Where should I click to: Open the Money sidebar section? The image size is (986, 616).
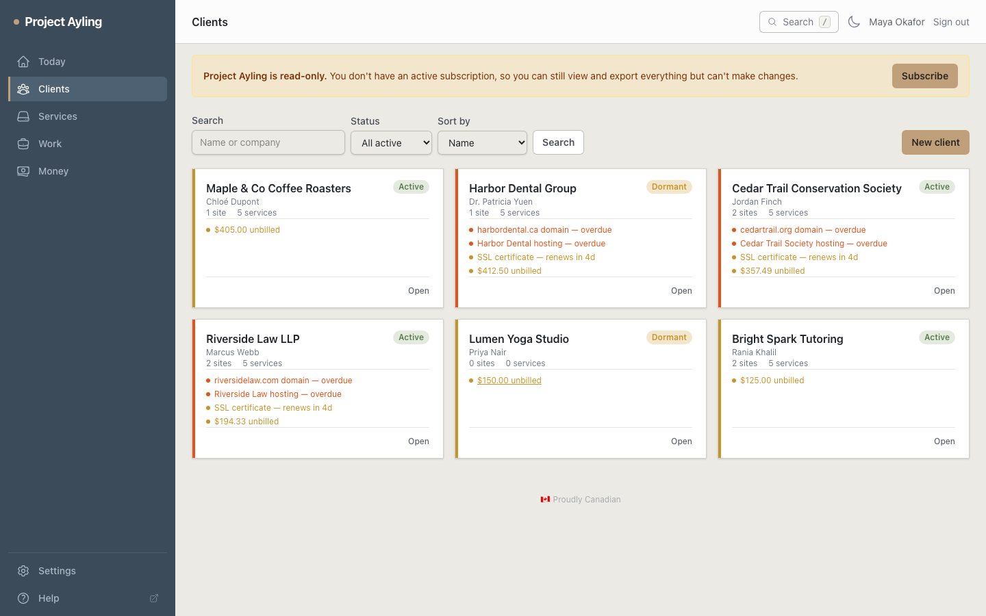[88, 171]
